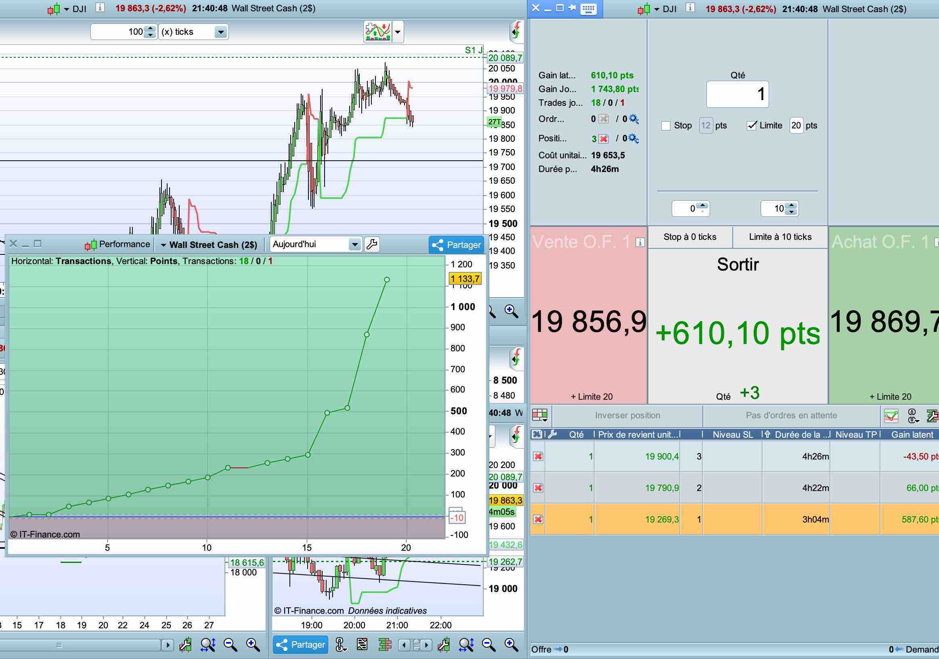Click the keyboard icon in order panel header
Image resolution: width=939 pixels, height=659 pixels.
(589, 9)
